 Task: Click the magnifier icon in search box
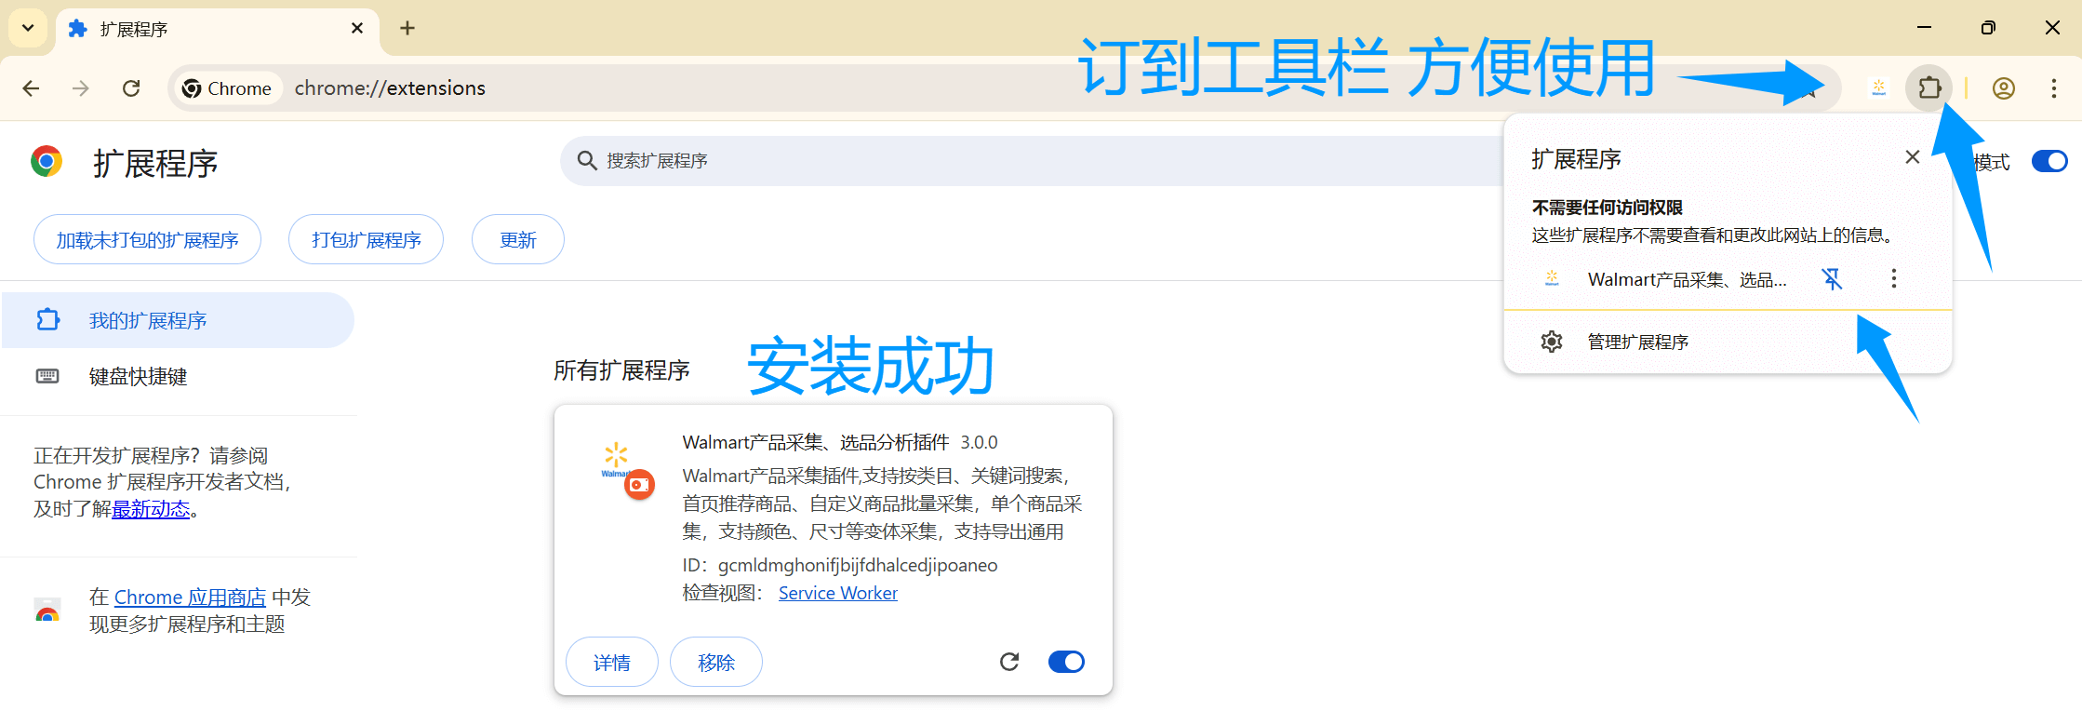(x=587, y=161)
